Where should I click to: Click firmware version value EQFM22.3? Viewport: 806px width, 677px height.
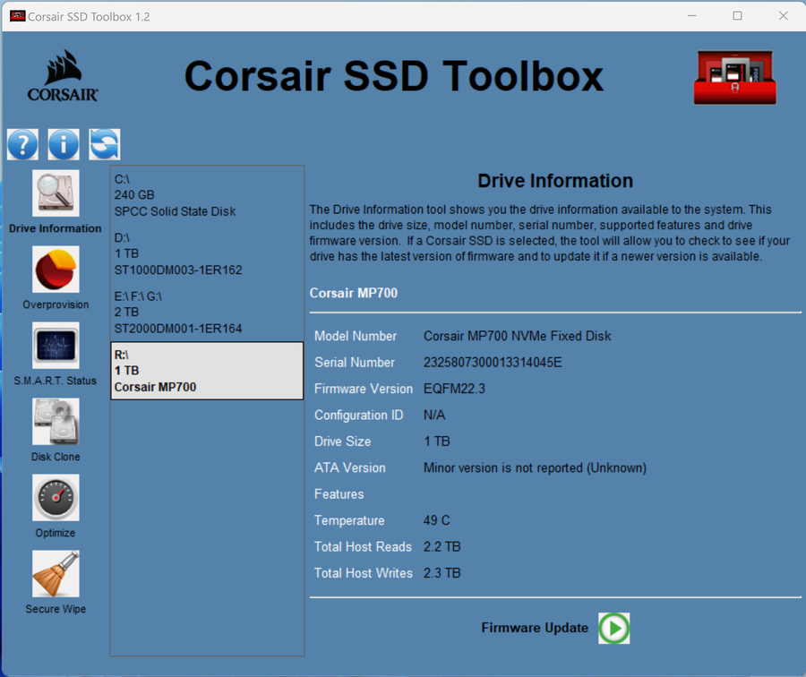pyautogui.click(x=454, y=389)
